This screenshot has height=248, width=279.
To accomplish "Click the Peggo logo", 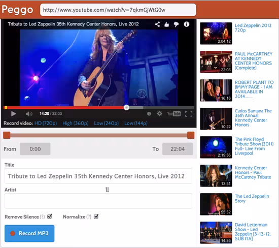I will [x=18, y=10].
